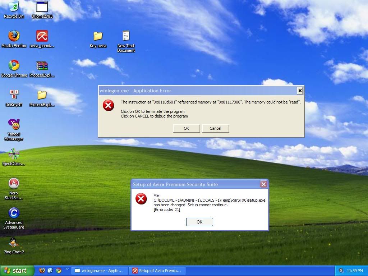Launch Mozilla Firefox from the desktop

pos(14,39)
